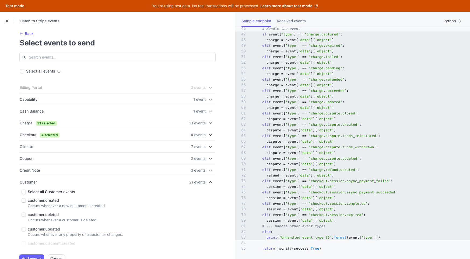Click the Customer group label
The height and width of the screenshot is (259, 470).
pos(28,182)
